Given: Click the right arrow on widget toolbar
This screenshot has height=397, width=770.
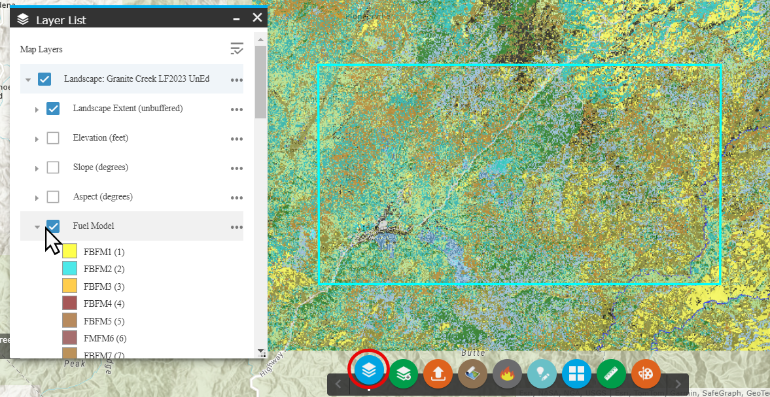Looking at the screenshot, I should click(x=678, y=383).
